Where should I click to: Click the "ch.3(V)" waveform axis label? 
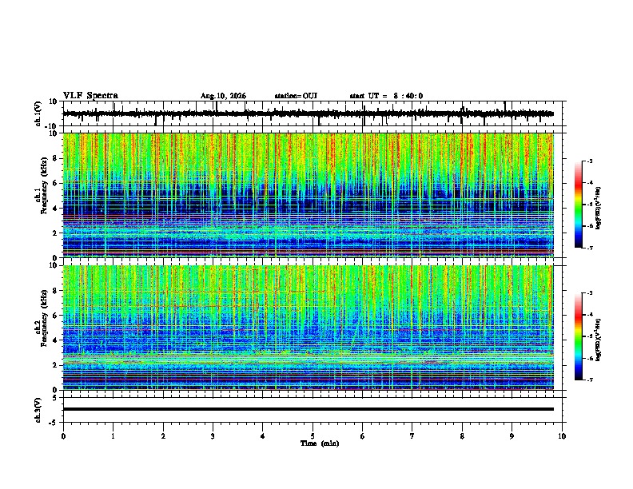click(x=38, y=410)
